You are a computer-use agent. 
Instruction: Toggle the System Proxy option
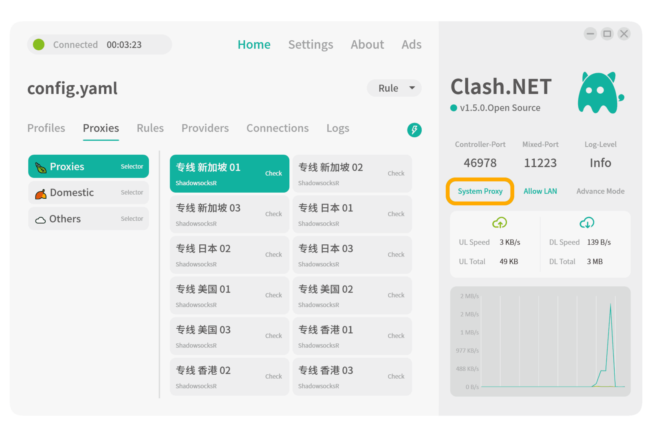pyautogui.click(x=480, y=191)
